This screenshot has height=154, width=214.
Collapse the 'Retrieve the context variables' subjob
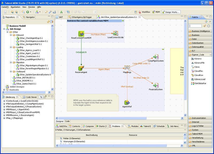(123, 21)
